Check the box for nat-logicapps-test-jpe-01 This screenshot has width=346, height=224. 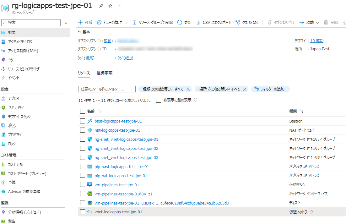[83, 130]
